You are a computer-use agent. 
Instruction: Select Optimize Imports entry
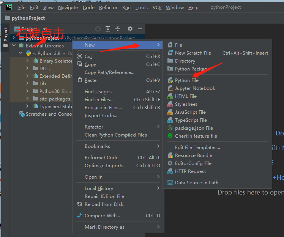point(118,166)
